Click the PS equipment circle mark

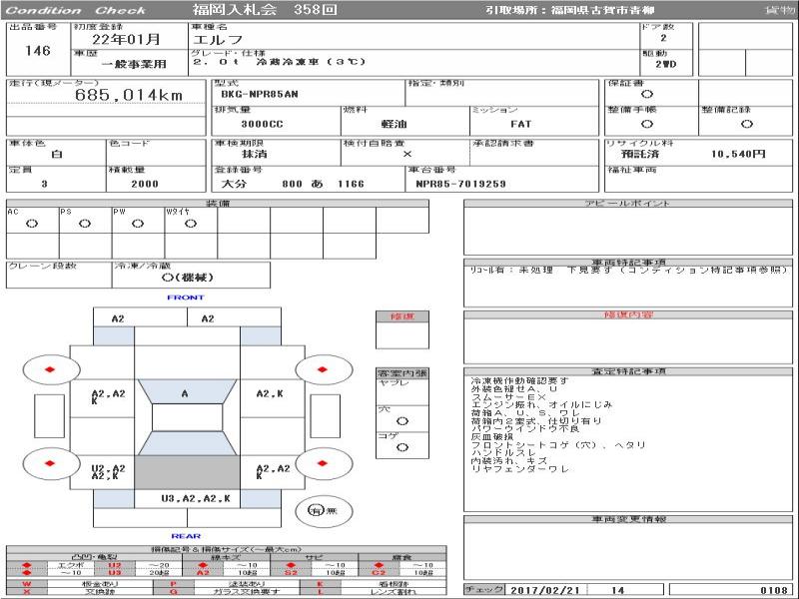point(84,224)
